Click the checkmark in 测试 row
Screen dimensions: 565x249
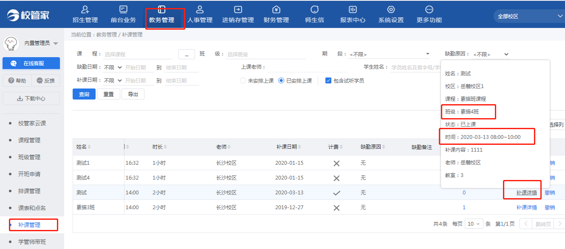tap(336, 193)
